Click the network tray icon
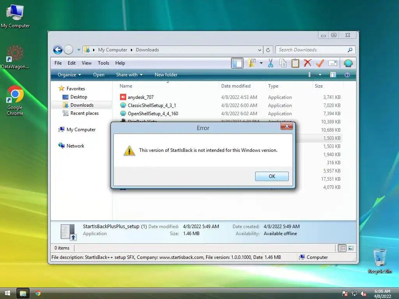Image resolution: width=399 pixels, height=299 pixels. [x=354, y=294]
